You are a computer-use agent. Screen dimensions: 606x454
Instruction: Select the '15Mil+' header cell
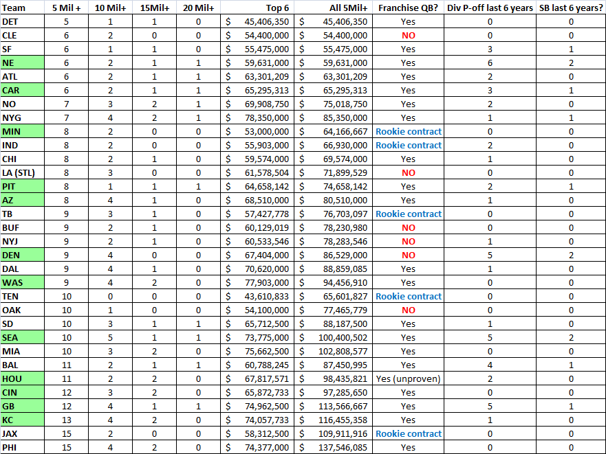click(154, 8)
